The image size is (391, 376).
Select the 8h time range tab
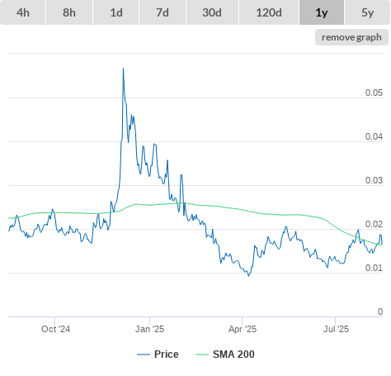69,12
